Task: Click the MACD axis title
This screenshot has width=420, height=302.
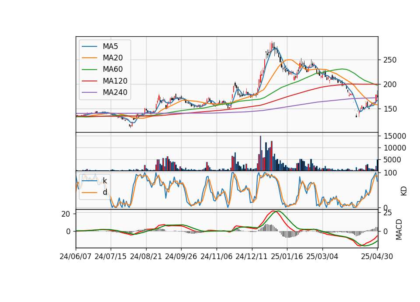Action: 399,229
